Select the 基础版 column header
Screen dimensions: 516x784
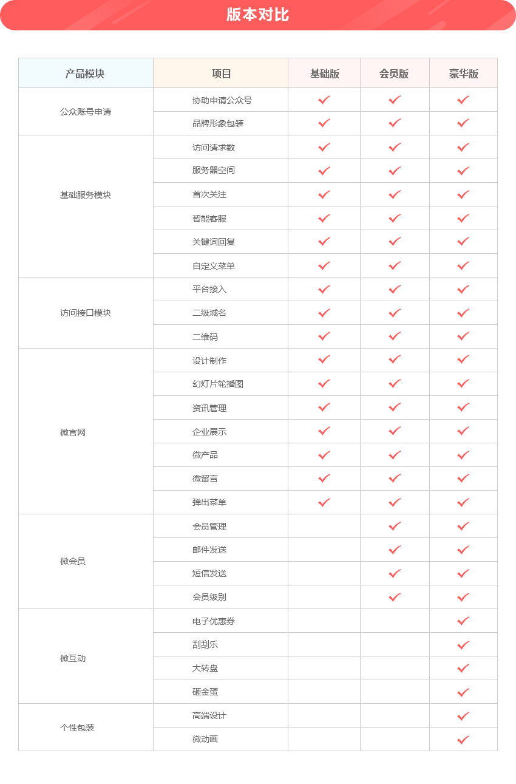pos(324,73)
